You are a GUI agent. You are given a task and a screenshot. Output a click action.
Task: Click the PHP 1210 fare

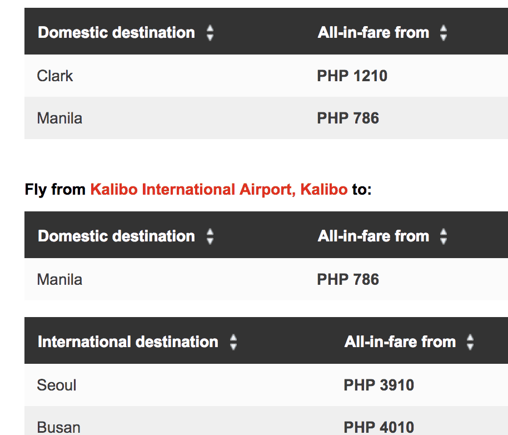pos(352,76)
